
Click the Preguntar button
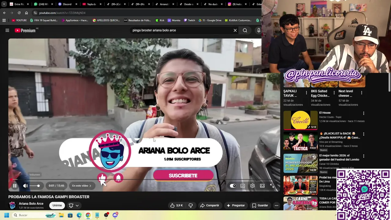[236, 205]
